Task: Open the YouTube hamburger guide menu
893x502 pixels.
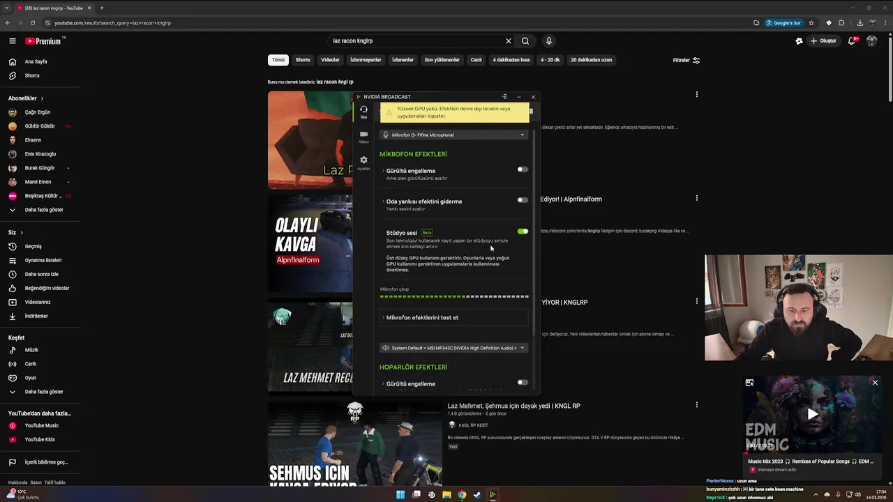Action: pyautogui.click(x=13, y=41)
